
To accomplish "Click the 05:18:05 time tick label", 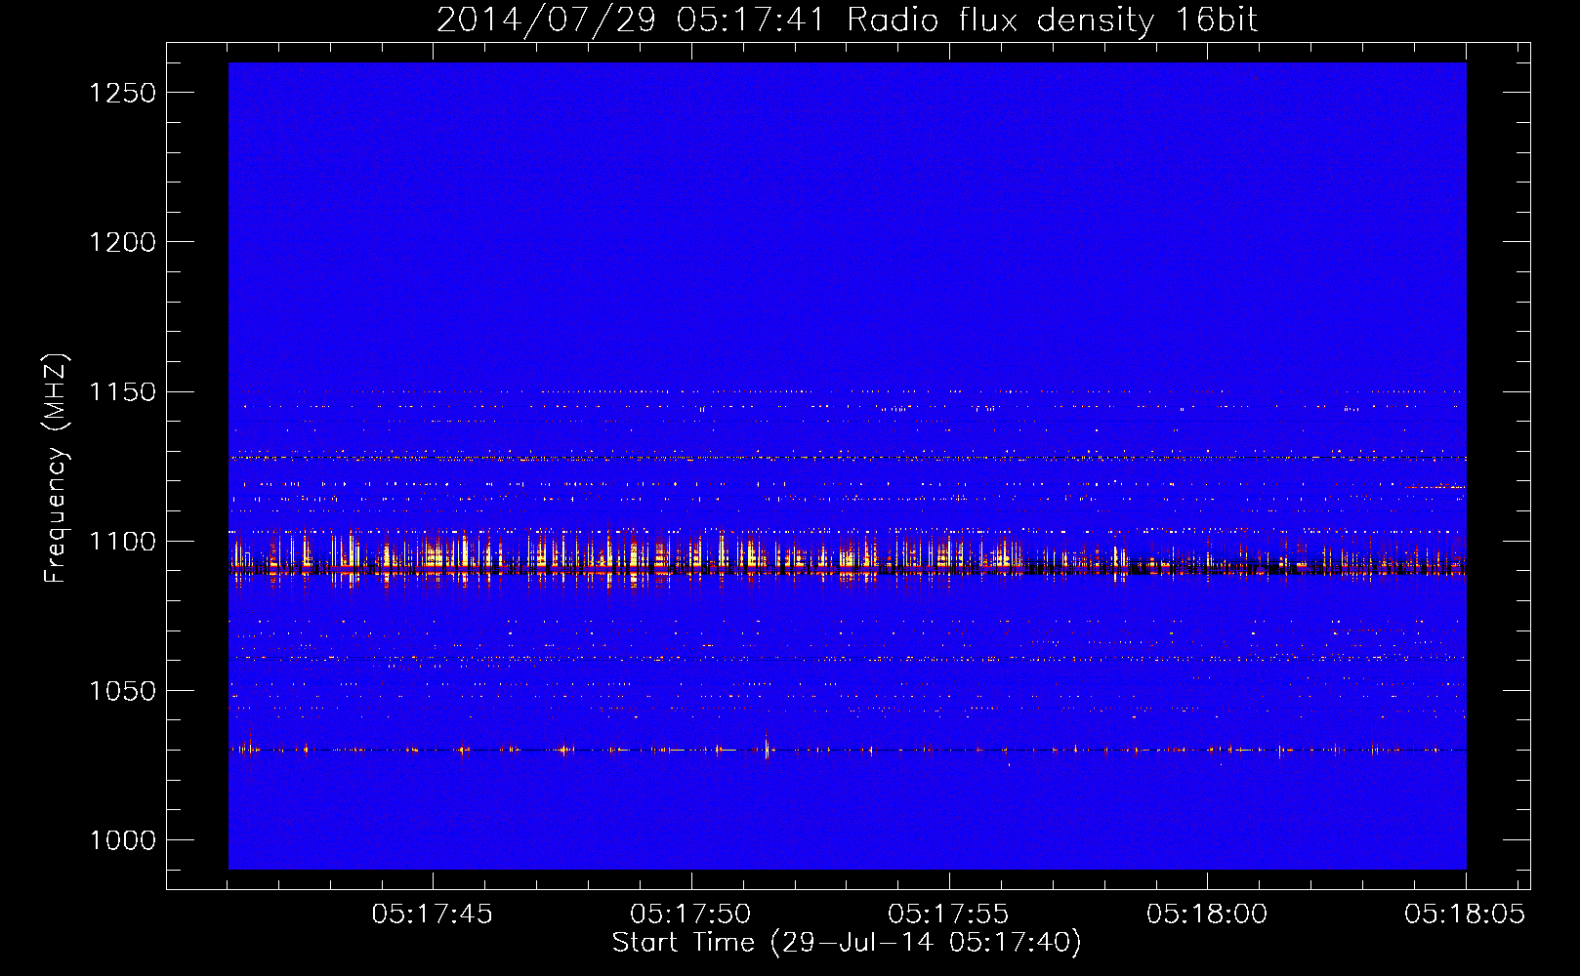I will [1465, 915].
